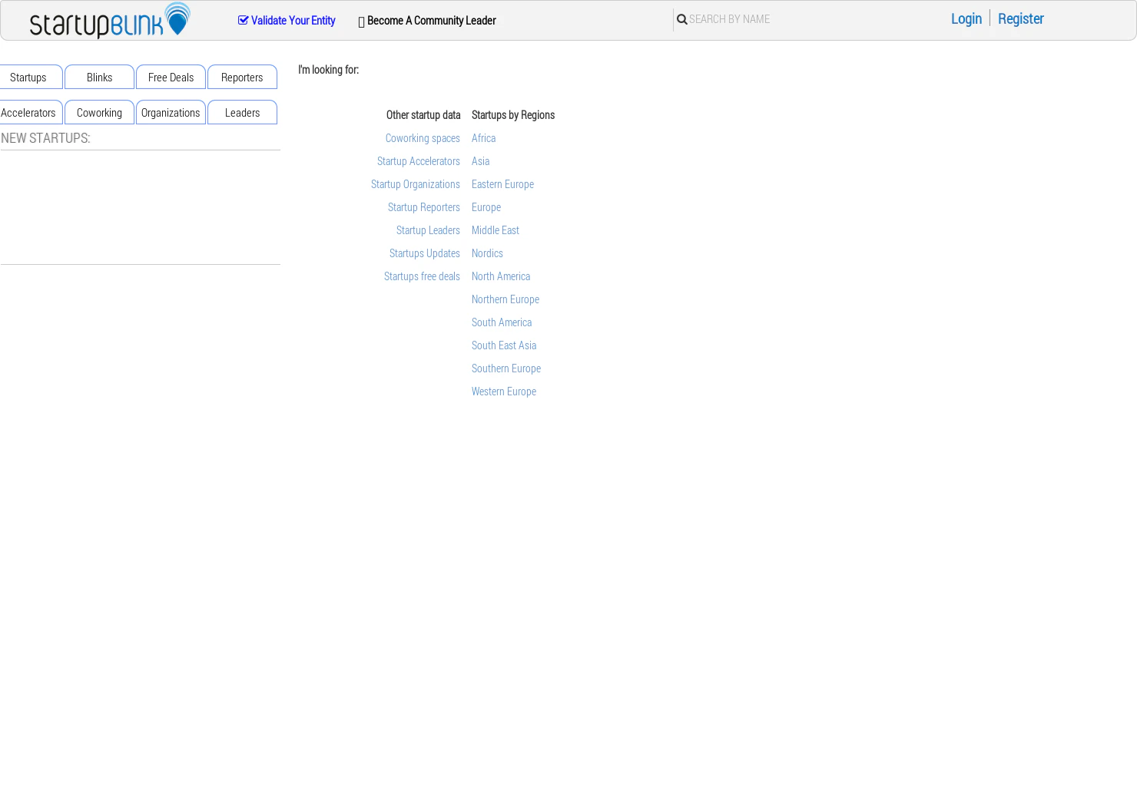The width and height of the screenshot is (1137, 796).
Task: Open Startups Updates link
Action: 425,253
